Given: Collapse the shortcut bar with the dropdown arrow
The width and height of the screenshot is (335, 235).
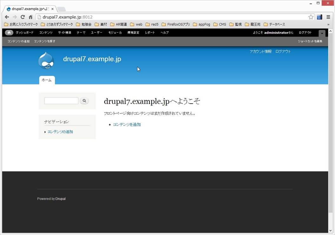Looking at the screenshot, I should tap(322, 33).
